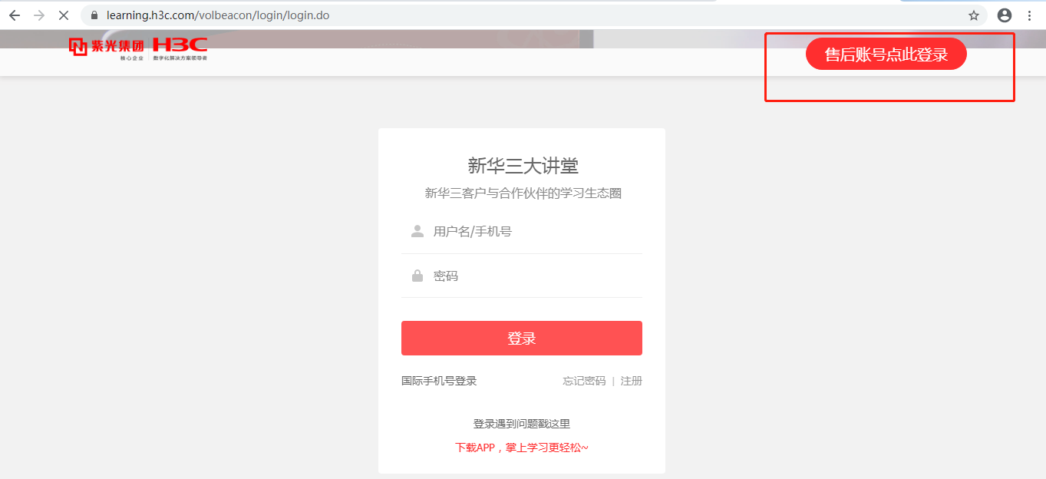Open Chrome's three-dot menu
Screen dimensions: 1046x479
tap(1029, 15)
